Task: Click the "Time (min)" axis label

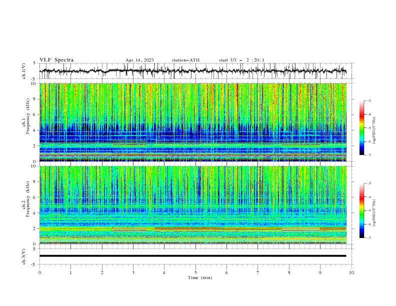Action: point(200,277)
